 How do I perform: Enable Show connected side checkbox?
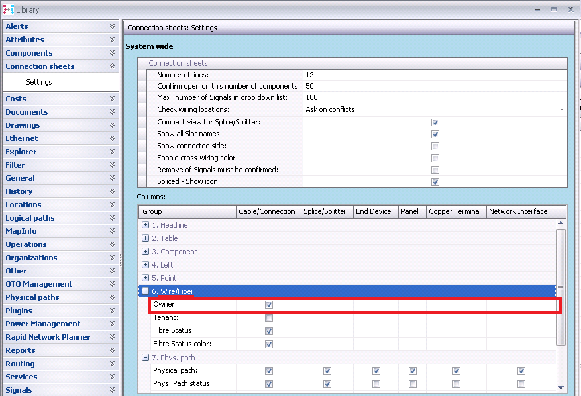coord(435,146)
